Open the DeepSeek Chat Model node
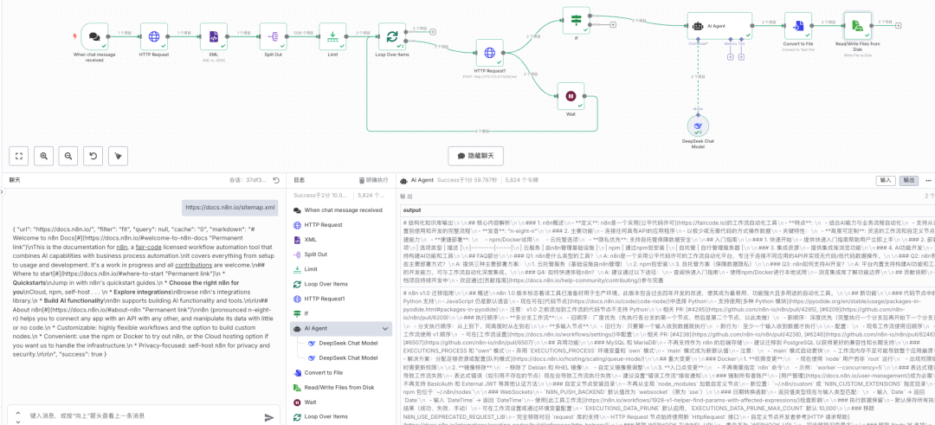This screenshot has height=425, width=935. [x=698, y=125]
